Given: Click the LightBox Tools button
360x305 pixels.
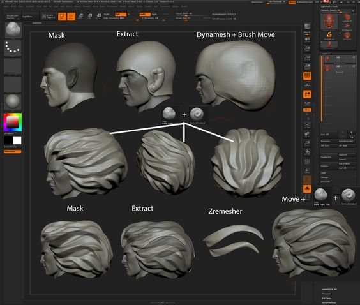Looking at the screenshot, I should (x=329, y=6).
